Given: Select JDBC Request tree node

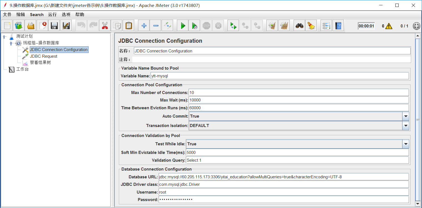Looking at the screenshot, I should (x=44, y=56).
